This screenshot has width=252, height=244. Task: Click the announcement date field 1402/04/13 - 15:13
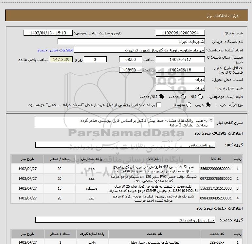click(x=48, y=33)
